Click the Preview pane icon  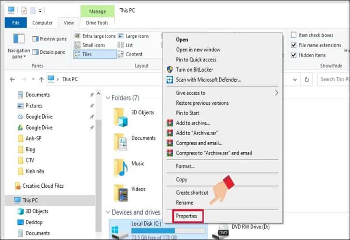tap(35, 39)
